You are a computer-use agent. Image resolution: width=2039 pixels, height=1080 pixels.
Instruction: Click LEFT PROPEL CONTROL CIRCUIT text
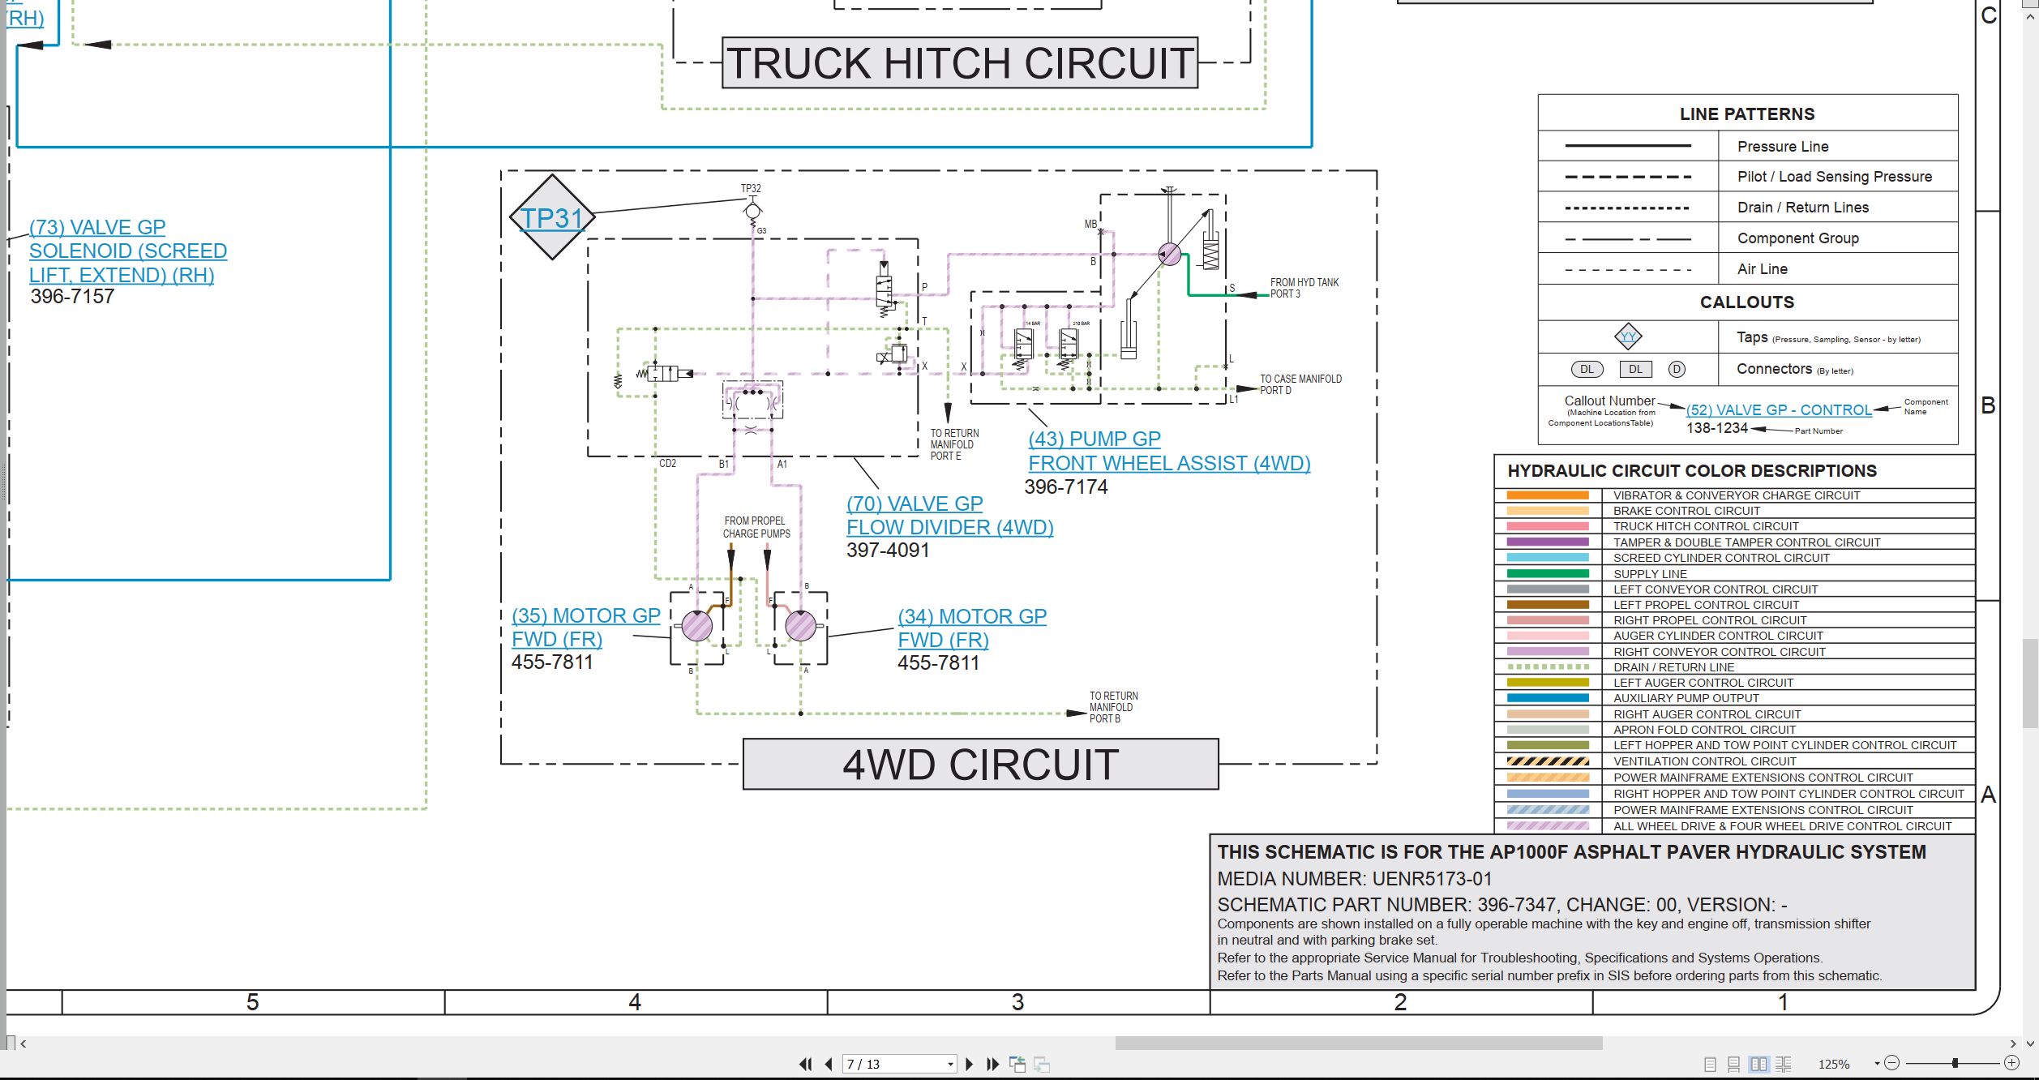tap(1706, 605)
